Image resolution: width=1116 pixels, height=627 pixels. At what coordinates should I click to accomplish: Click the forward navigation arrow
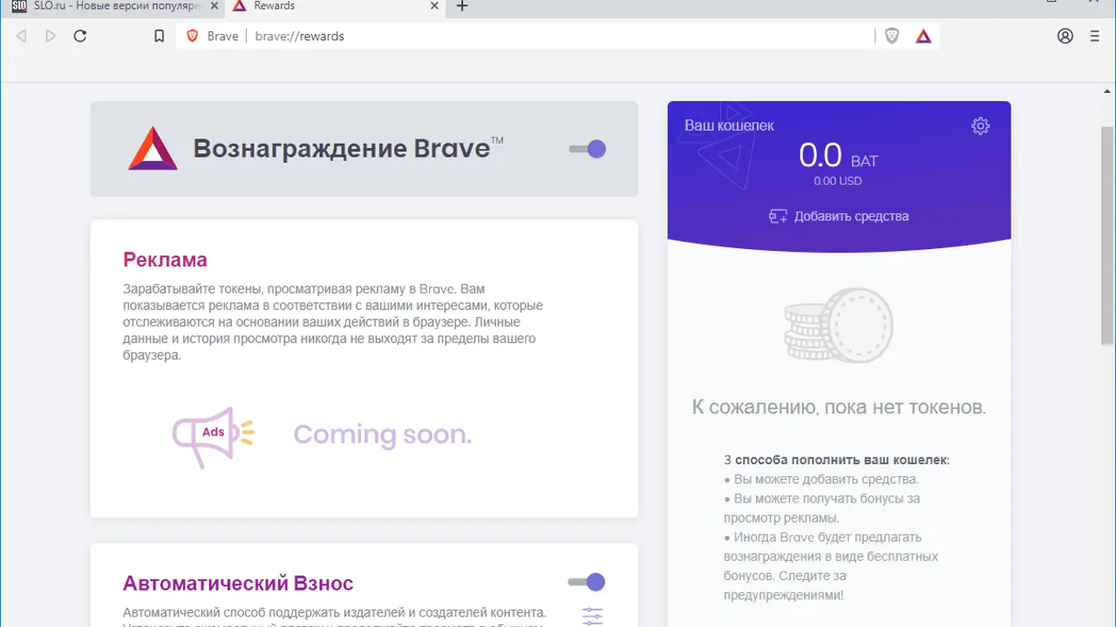click(51, 36)
